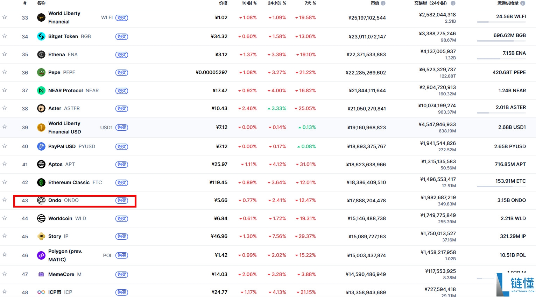
Task: Sort by the 1小时 % column header
Action: coord(249,3)
